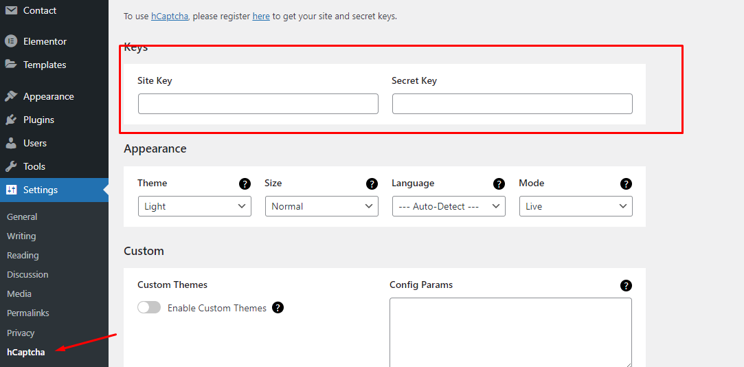
Task: Click the Config Params label
Action: coord(421,285)
